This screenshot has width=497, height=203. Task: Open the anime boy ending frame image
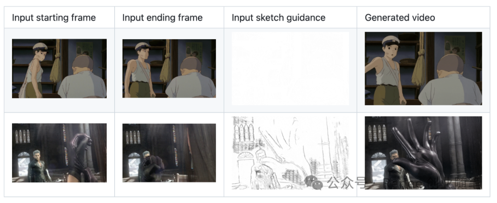point(169,68)
